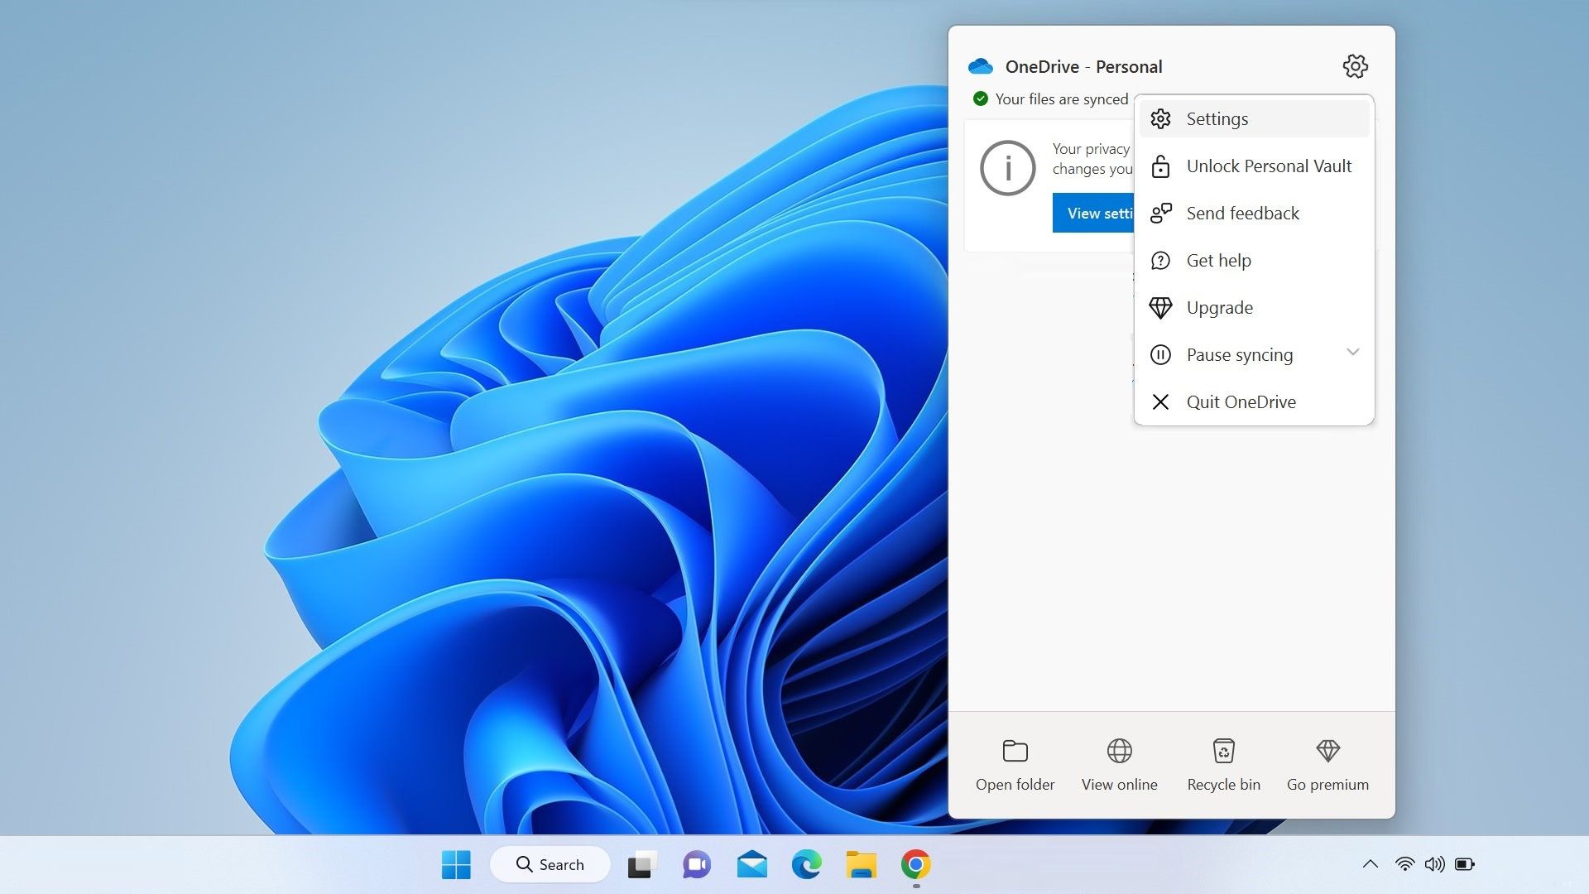The image size is (1589, 894).
Task: Click the Get help circle icon
Action: pyautogui.click(x=1160, y=260)
